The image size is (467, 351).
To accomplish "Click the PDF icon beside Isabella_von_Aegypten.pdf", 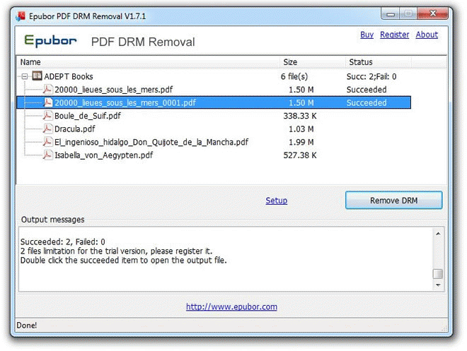I will 47,155.
